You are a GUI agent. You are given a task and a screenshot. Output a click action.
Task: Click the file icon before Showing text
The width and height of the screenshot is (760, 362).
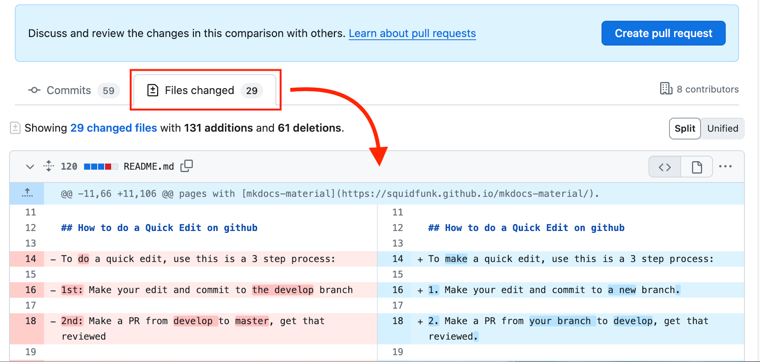click(15, 128)
